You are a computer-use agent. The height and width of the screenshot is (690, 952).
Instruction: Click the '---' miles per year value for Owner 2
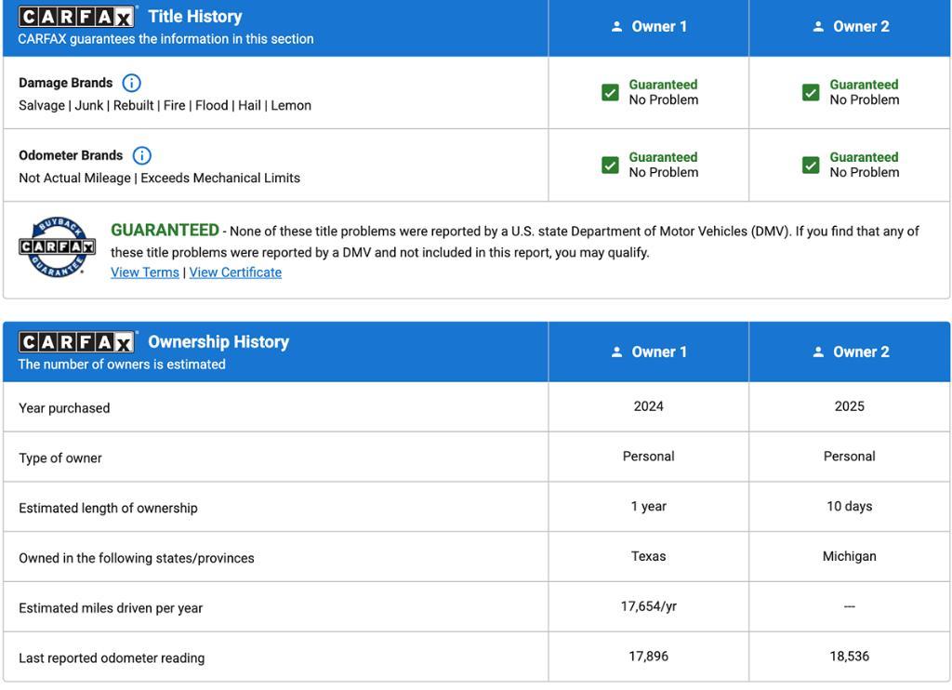(x=850, y=606)
